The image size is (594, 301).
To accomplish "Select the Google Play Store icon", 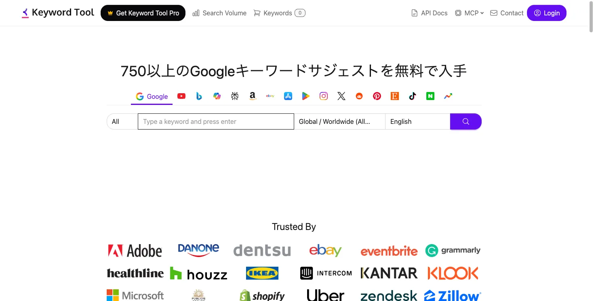I will click(x=306, y=96).
